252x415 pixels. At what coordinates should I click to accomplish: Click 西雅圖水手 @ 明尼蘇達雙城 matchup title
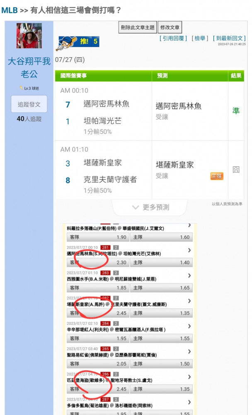coord(111,279)
